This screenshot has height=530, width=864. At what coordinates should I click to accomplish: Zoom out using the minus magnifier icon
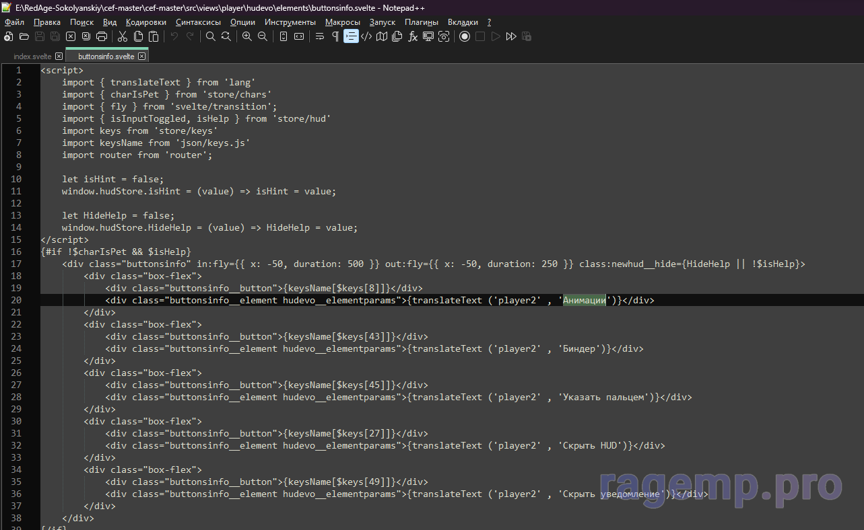pos(263,36)
